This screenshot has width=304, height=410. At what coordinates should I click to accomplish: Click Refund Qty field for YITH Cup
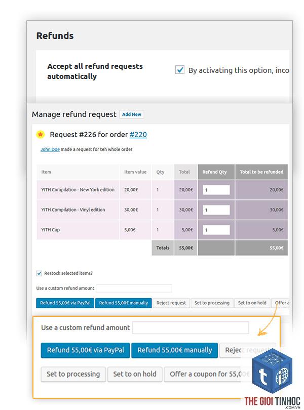point(216,230)
